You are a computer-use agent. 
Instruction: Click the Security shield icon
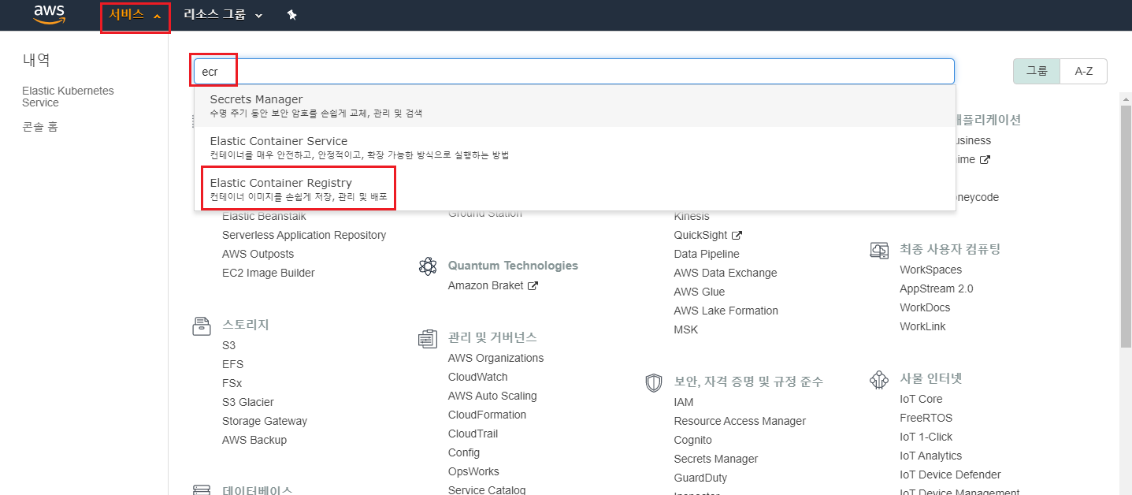coord(654,383)
